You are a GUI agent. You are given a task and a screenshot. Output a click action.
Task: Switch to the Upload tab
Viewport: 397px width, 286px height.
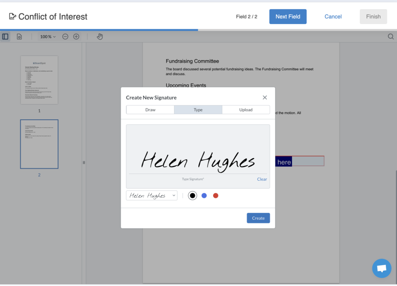point(246,110)
